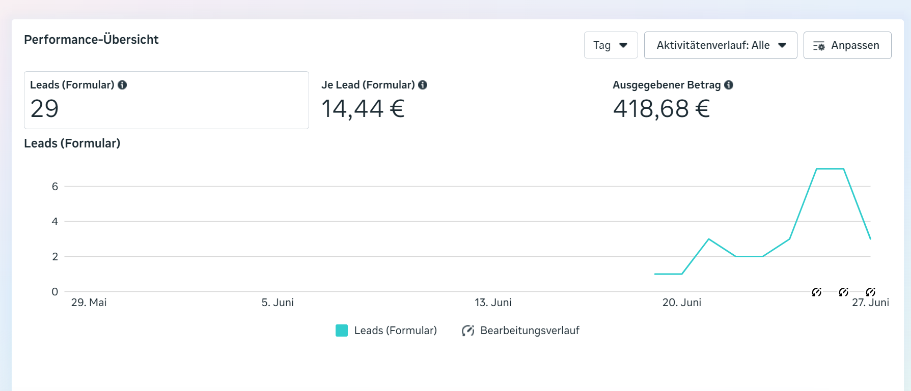Open the Tag dropdown

[x=611, y=45]
